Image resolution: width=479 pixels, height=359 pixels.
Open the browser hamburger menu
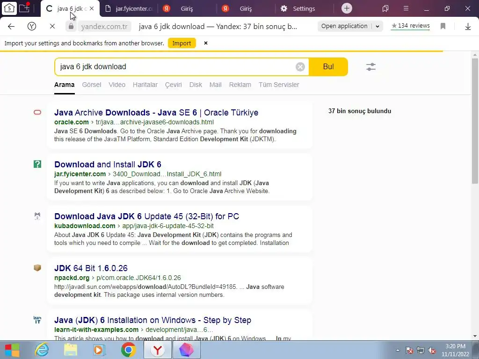[x=406, y=8]
